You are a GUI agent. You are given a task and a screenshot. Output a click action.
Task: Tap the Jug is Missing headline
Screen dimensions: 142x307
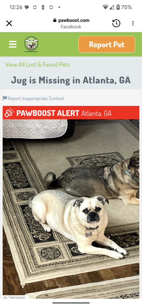pos(71,80)
